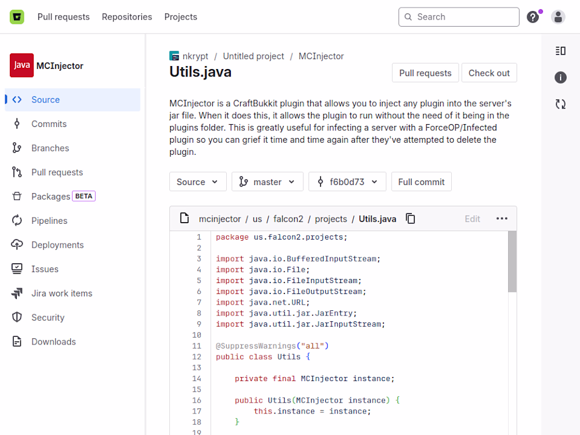The image size is (580, 435).
Task: Click the MCInjector Java repository avatar
Action: [21, 66]
